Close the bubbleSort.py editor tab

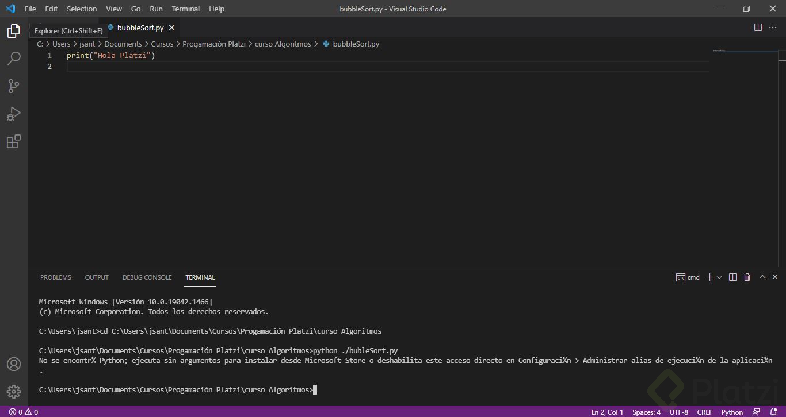[172, 28]
